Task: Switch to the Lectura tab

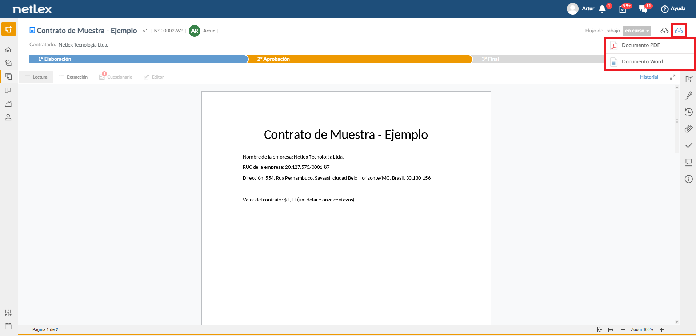Action: click(36, 77)
